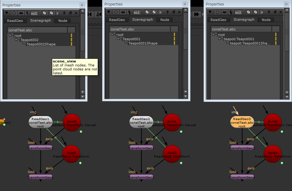
Task: Toggle yellow marker beside root in ReadGeo1 panel
Action: point(71,35)
